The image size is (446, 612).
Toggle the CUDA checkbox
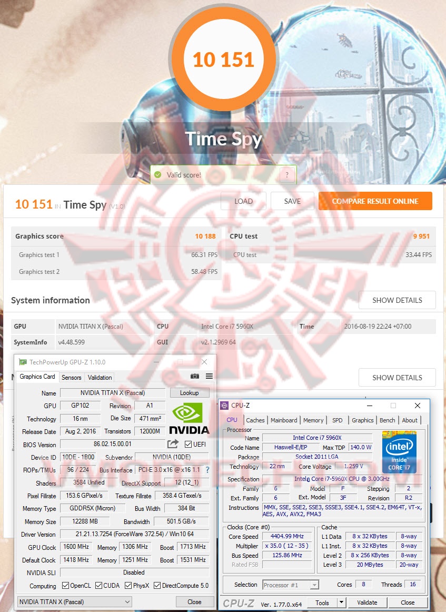point(98,586)
